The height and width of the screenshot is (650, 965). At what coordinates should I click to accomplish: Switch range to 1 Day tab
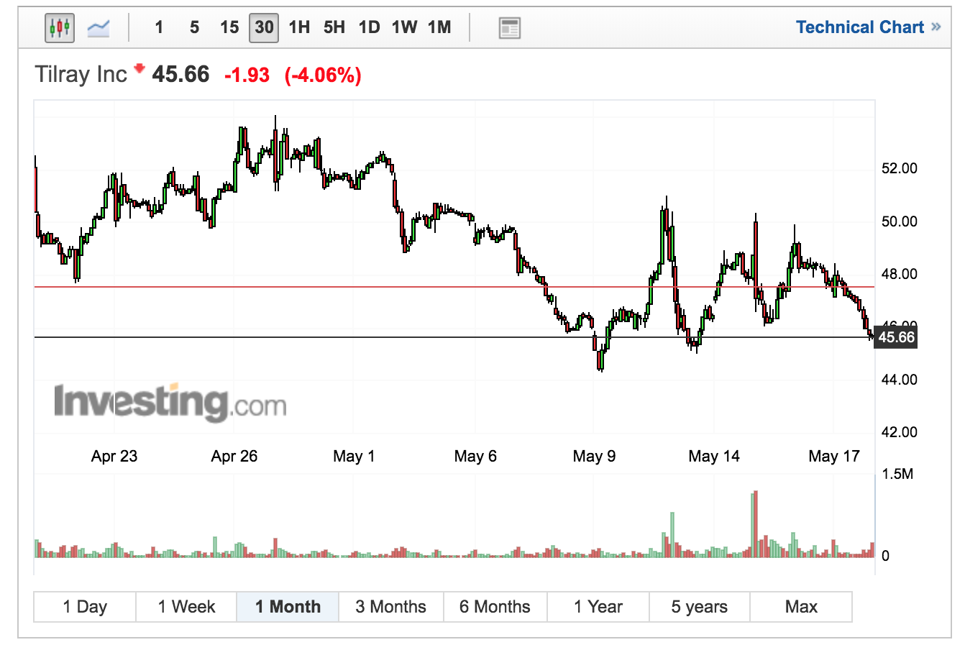tap(85, 607)
